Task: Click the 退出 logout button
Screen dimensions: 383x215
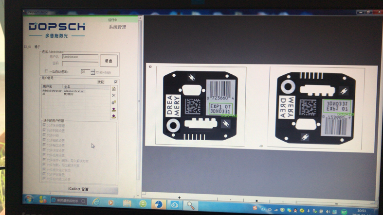Action: (109, 61)
